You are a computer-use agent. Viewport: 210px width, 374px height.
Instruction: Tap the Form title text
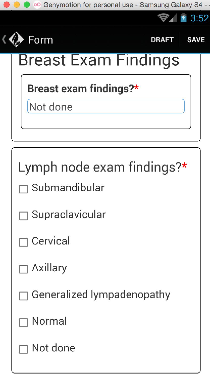(41, 40)
